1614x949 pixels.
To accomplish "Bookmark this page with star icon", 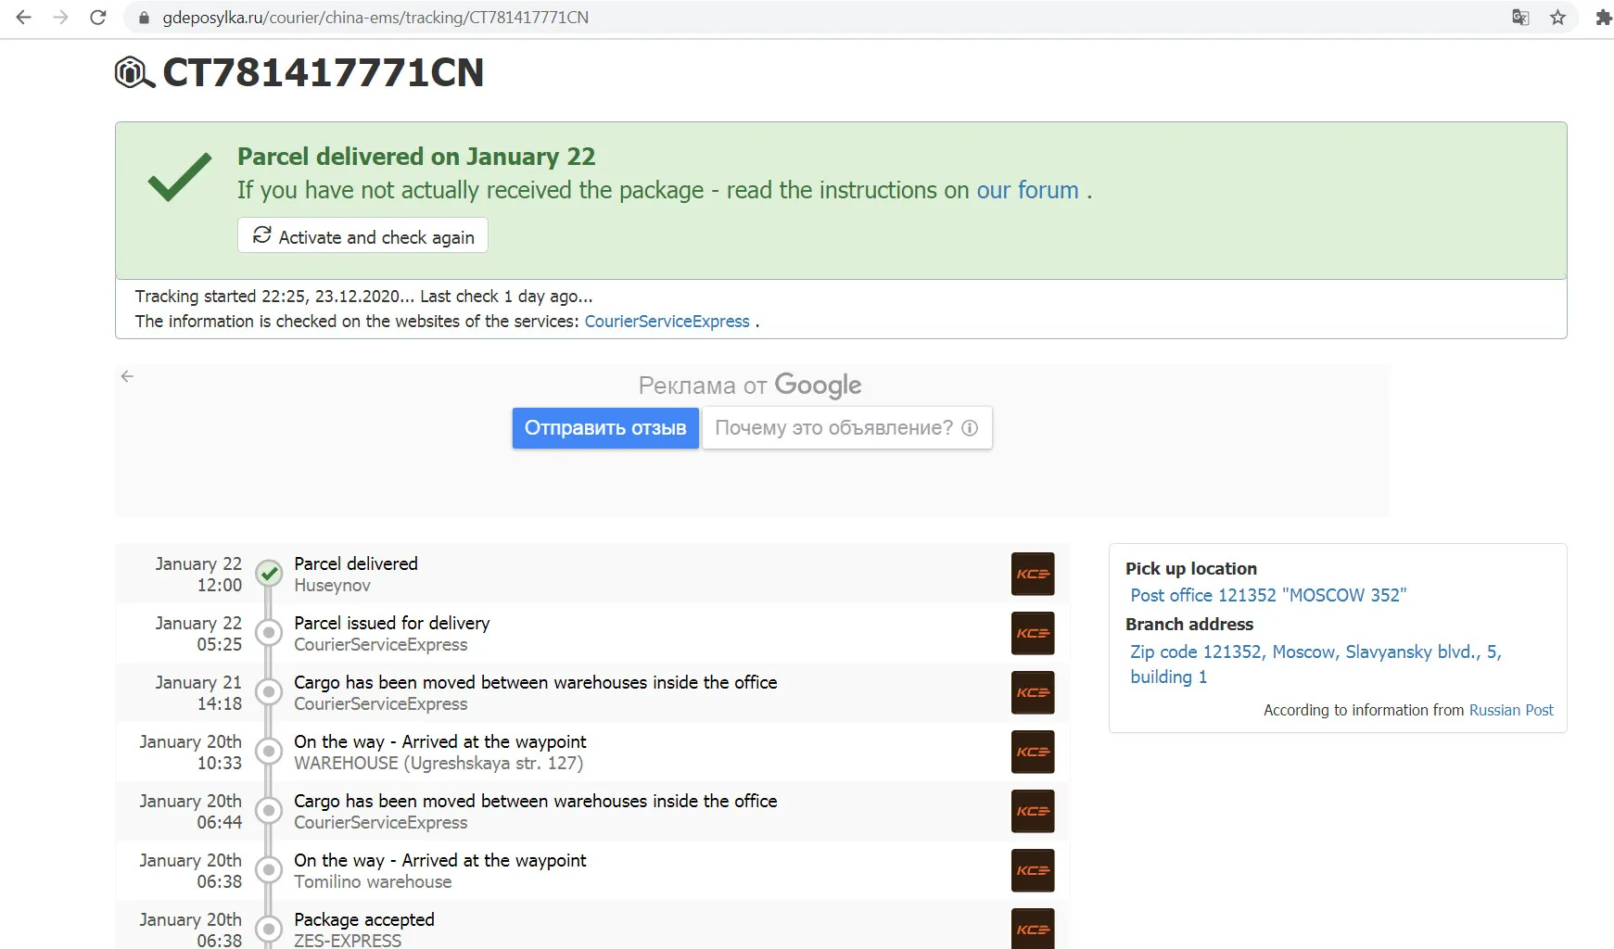I will click(1557, 18).
